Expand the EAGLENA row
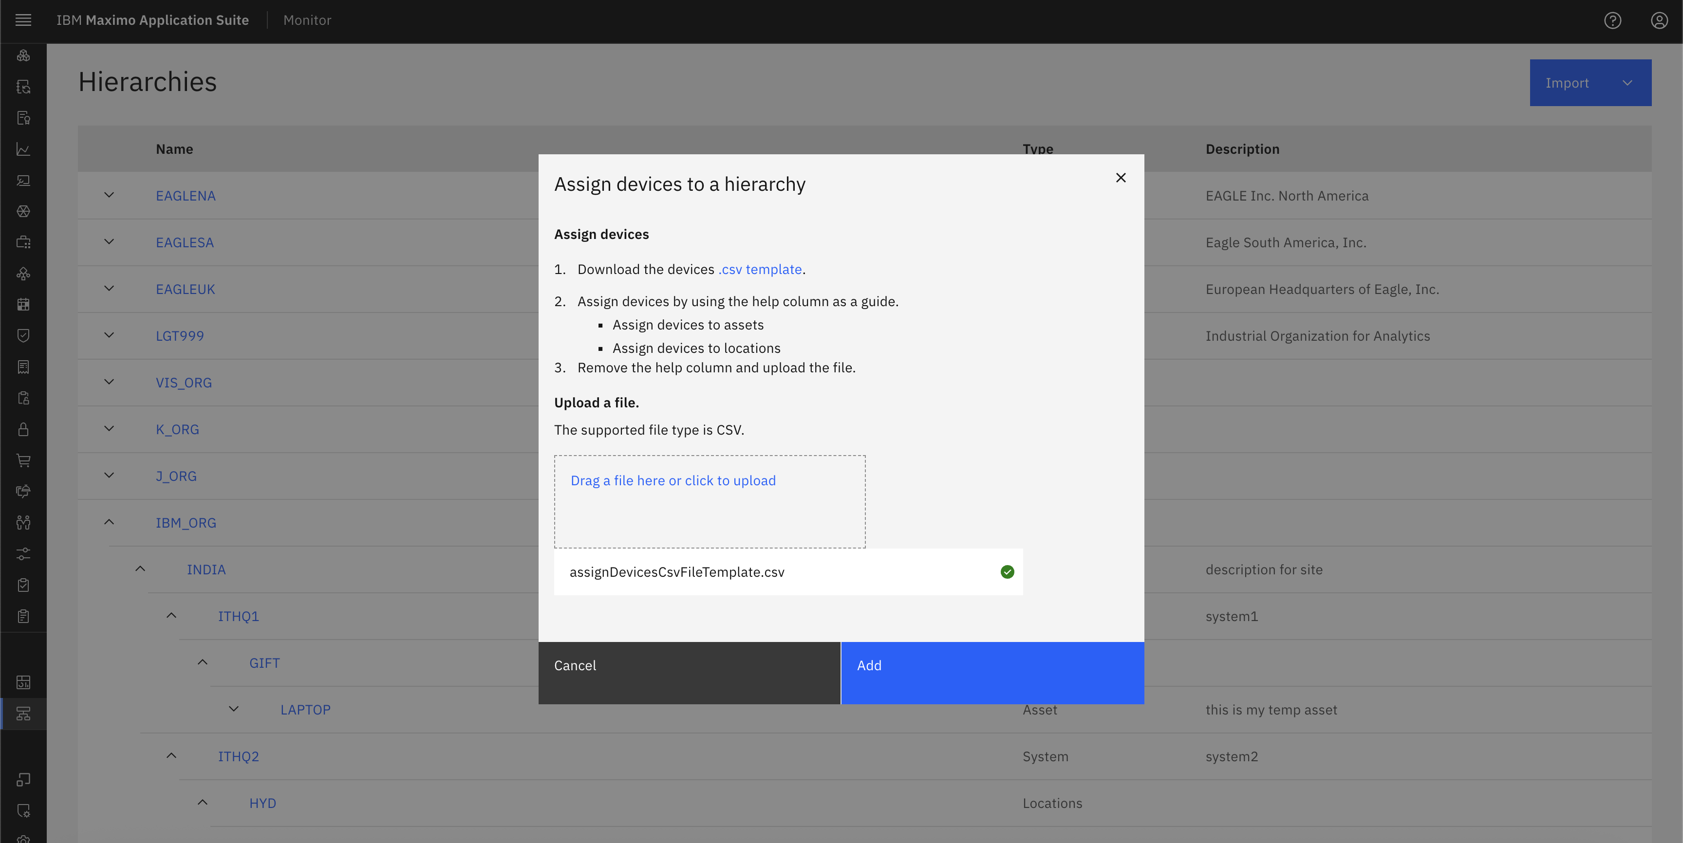The width and height of the screenshot is (1683, 843). click(x=109, y=195)
